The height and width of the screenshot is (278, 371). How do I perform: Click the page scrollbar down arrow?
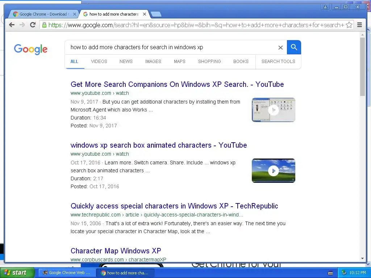[362, 258]
